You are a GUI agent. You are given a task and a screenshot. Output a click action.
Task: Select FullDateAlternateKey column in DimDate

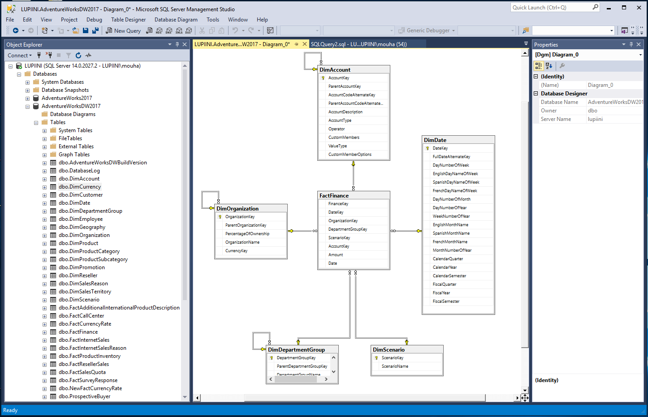[458, 157]
